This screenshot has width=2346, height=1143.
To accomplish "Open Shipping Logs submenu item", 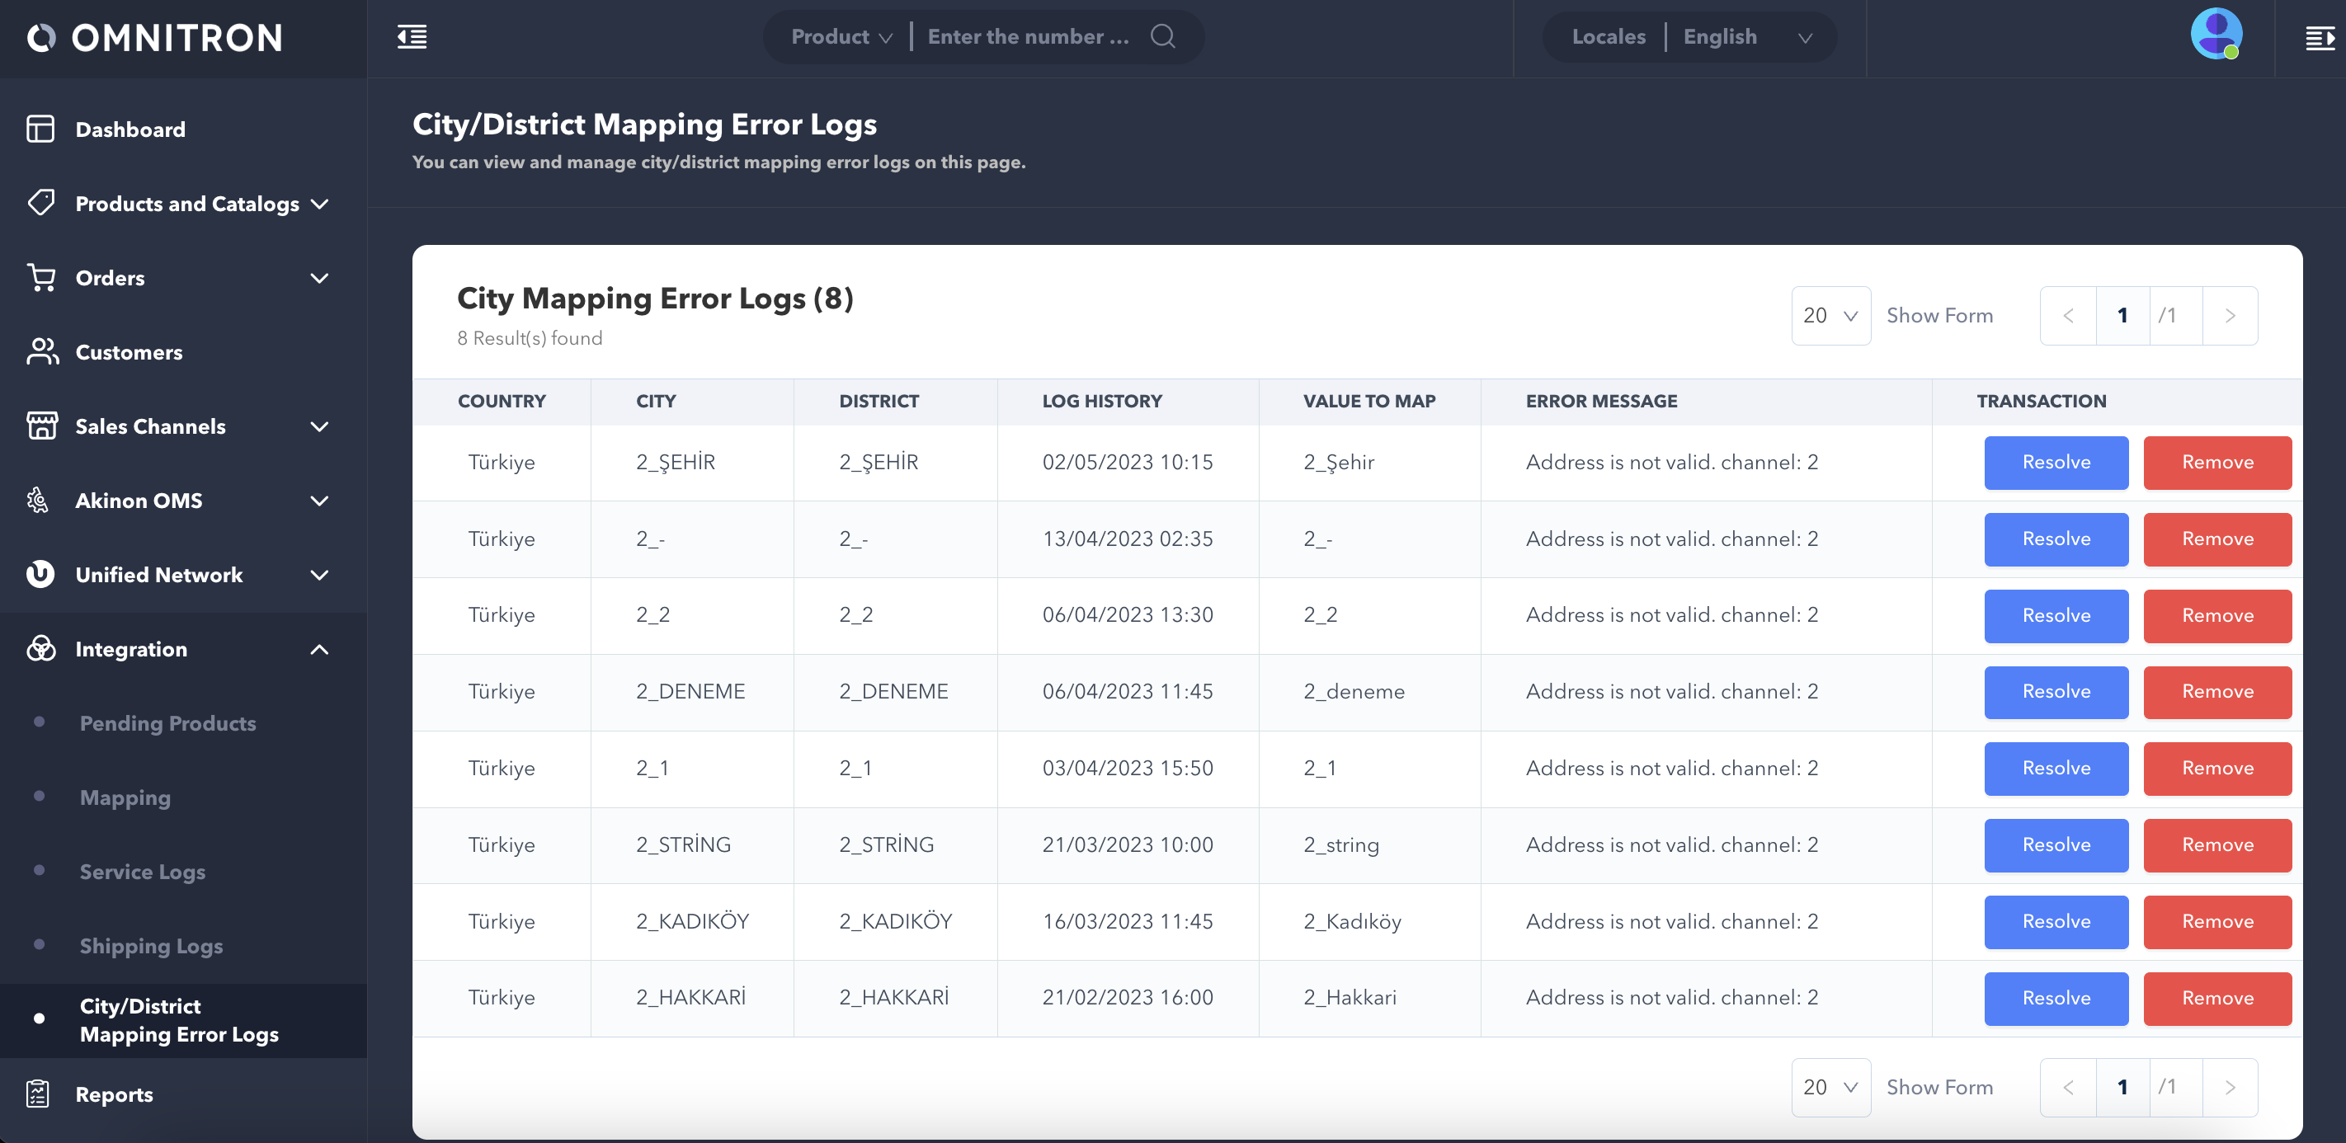I will (151, 945).
